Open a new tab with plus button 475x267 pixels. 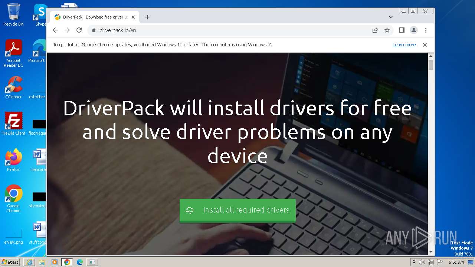click(x=147, y=17)
